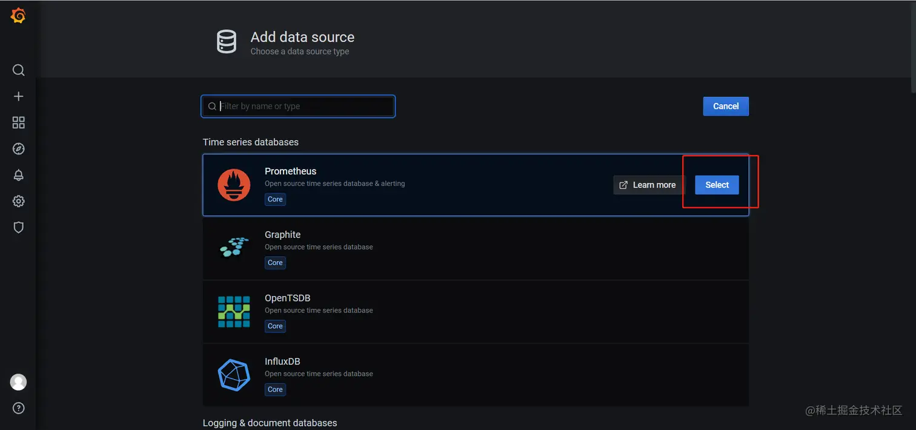Screen dimensions: 916x430
Task: Open Learn more link for Prometheus
Action: coord(649,185)
